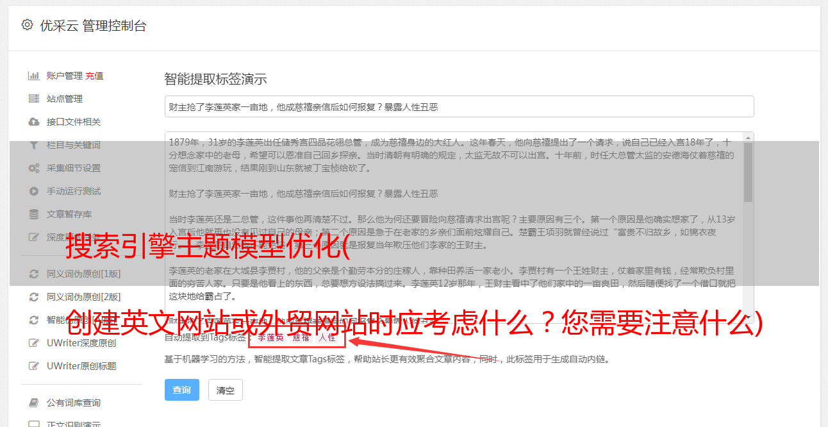Open the UWriter原创标题 menu entry
Screen dimensions: 828x427
[x=81, y=366]
